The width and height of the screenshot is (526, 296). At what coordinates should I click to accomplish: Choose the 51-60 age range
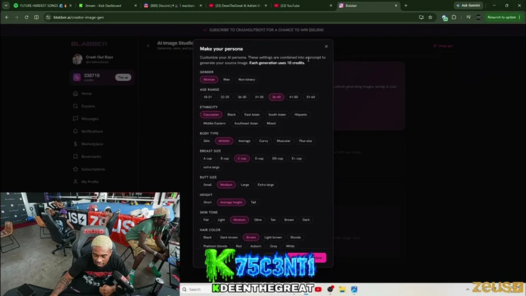tap(311, 97)
